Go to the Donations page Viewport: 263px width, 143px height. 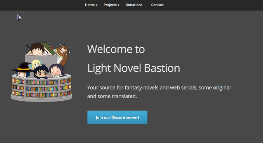pyautogui.click(x=134, y=5)
